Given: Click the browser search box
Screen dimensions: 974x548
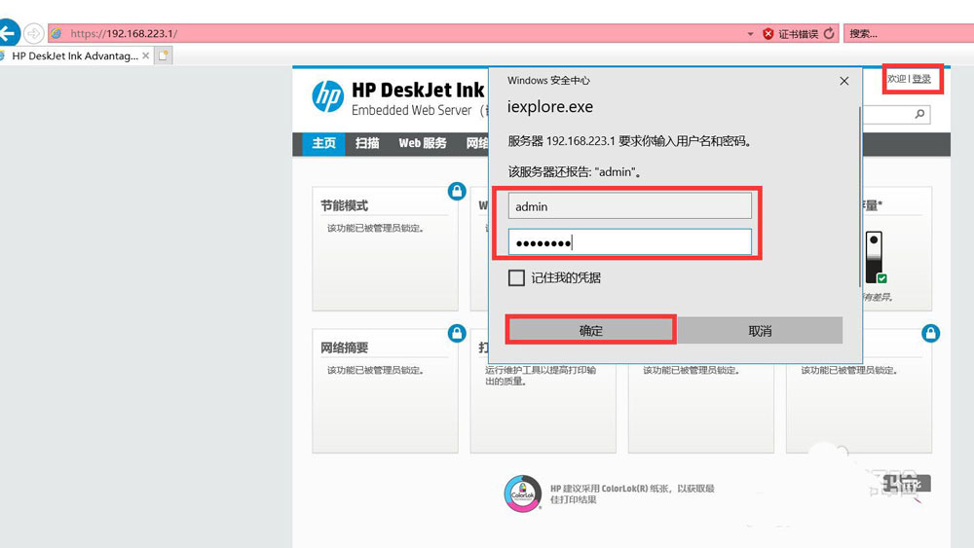Looking at the screenshot, I should pos(908,33).
